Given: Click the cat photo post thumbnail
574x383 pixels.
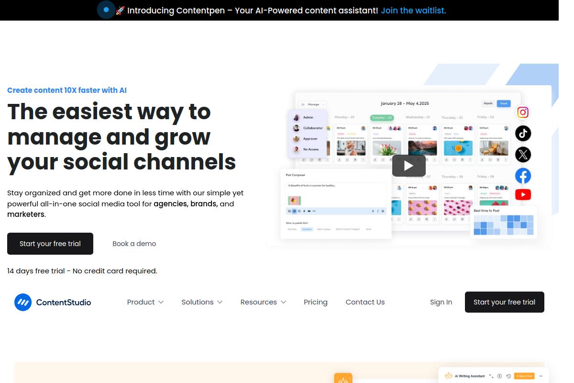Looking at the screenshot, I should click(351, 148).
